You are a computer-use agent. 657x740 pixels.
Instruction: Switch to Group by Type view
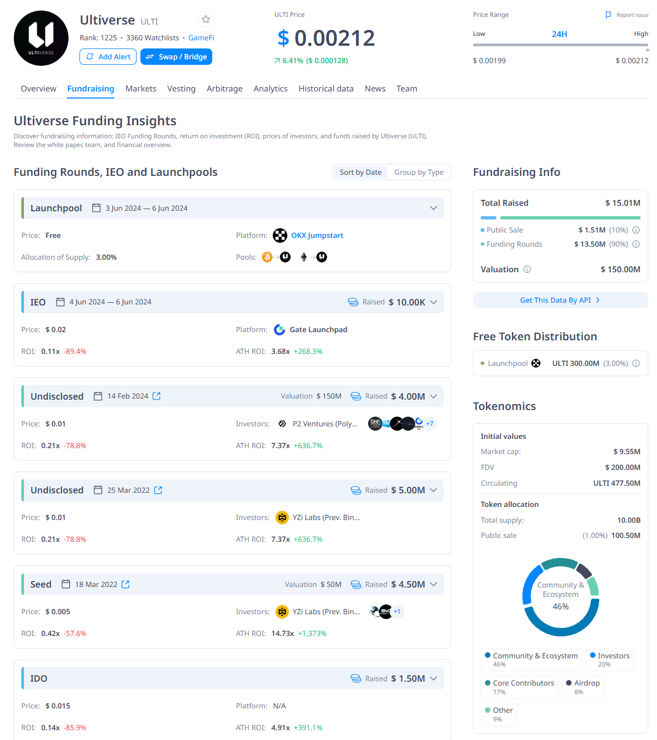pos(419,172)
